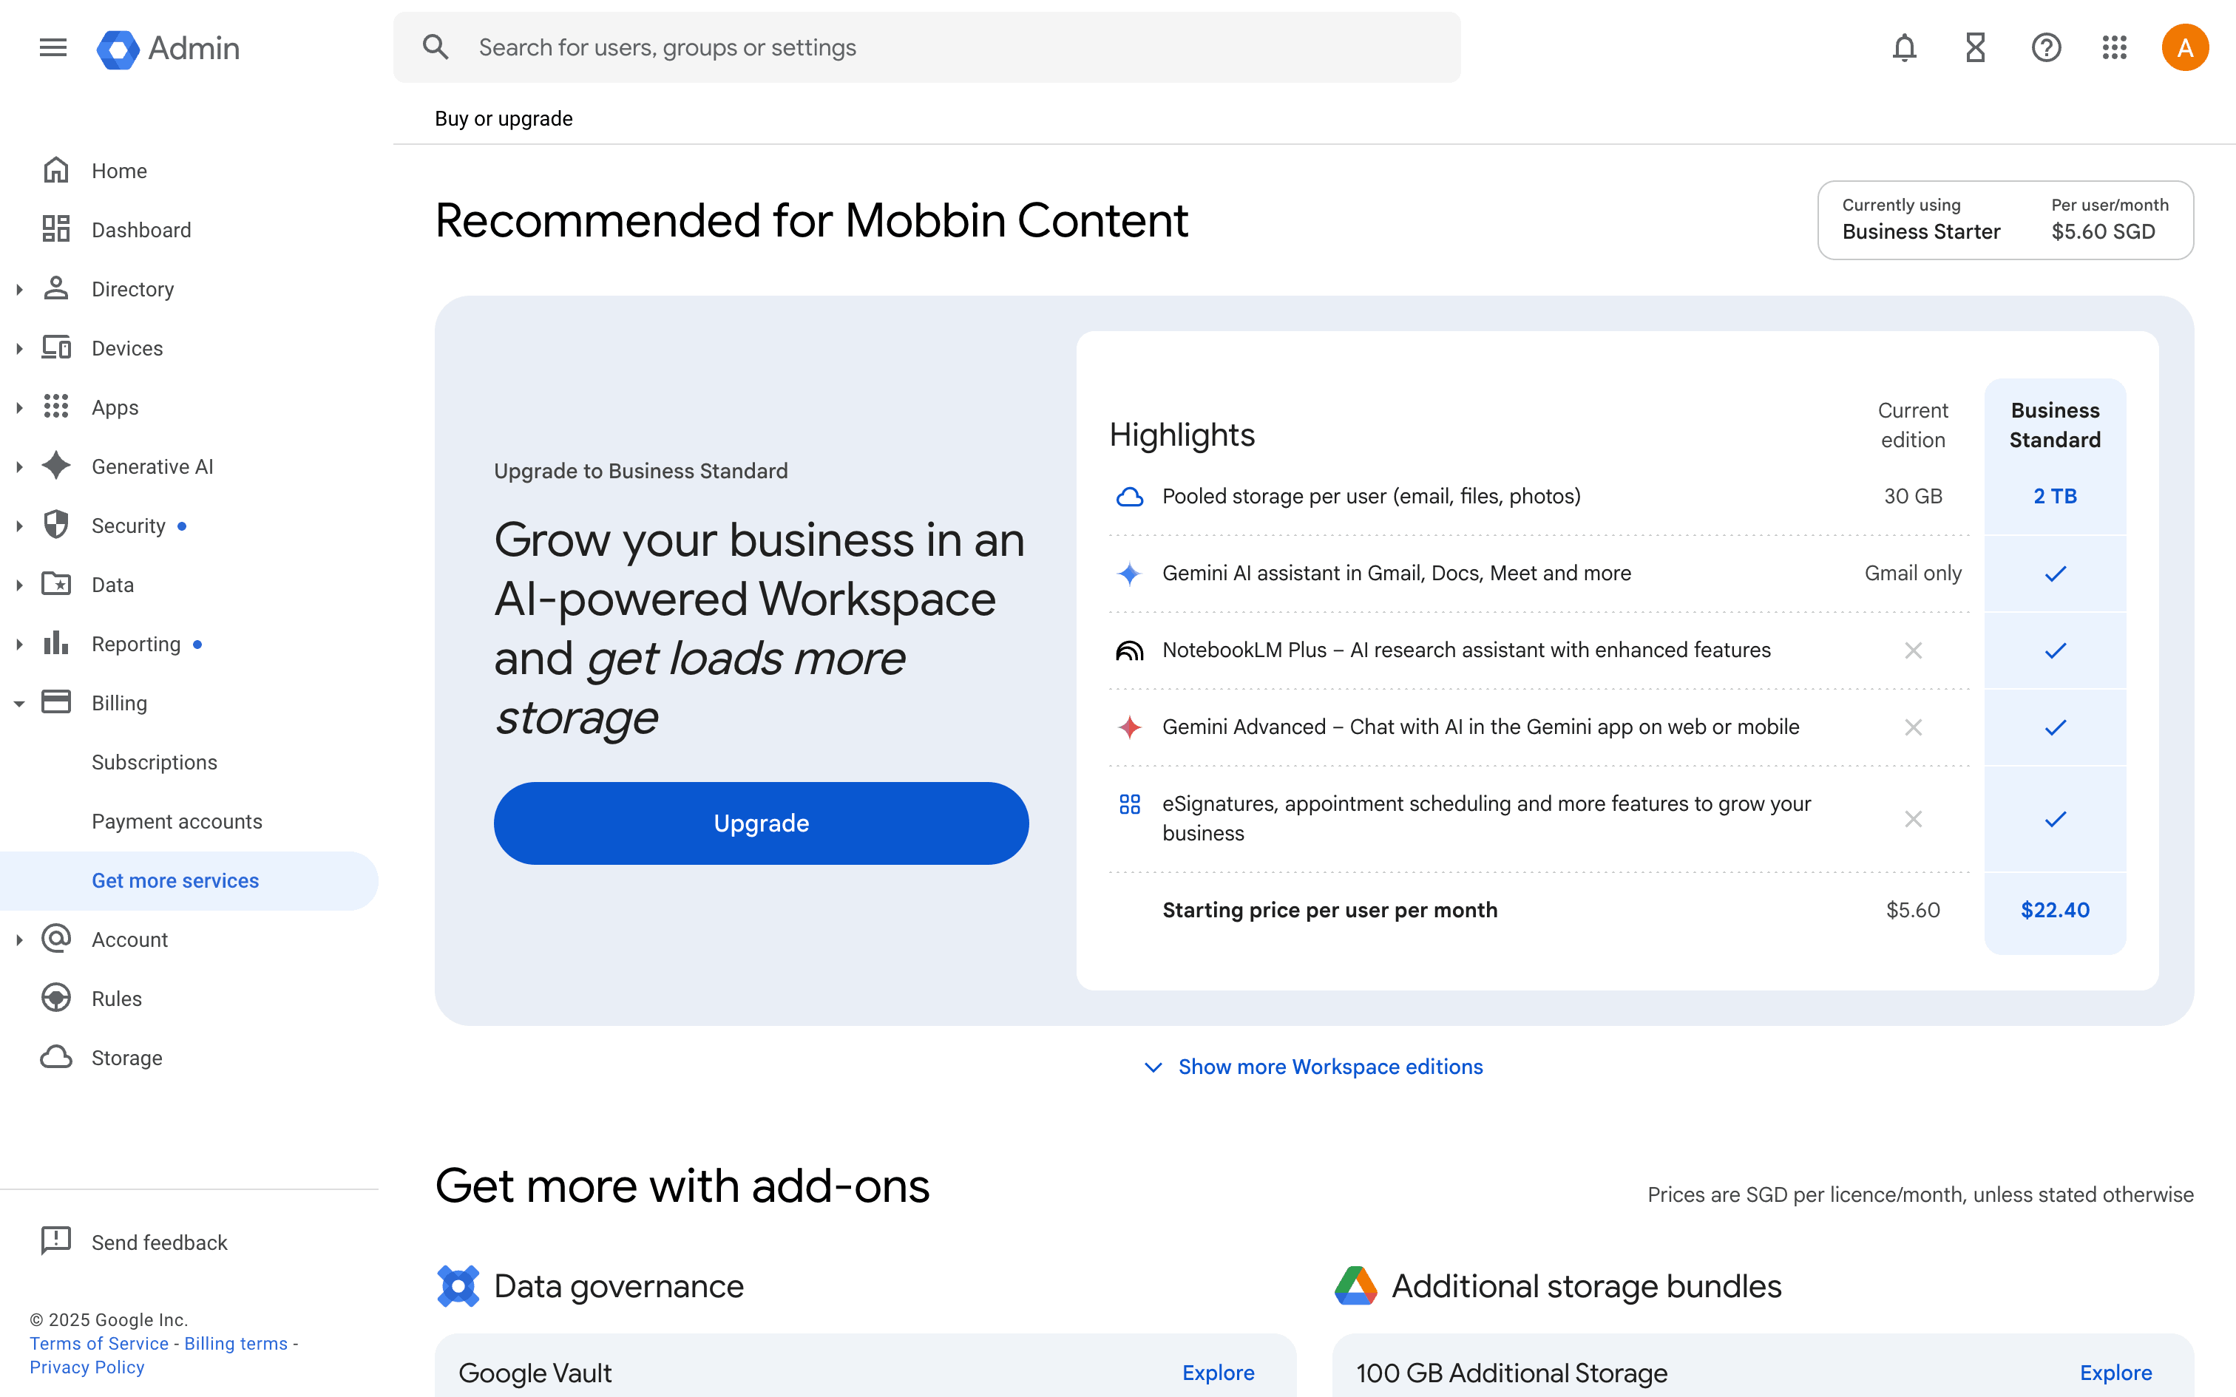Open the Billing terms link
Screen dimensions: 2236x1397
click(236, 1344)
